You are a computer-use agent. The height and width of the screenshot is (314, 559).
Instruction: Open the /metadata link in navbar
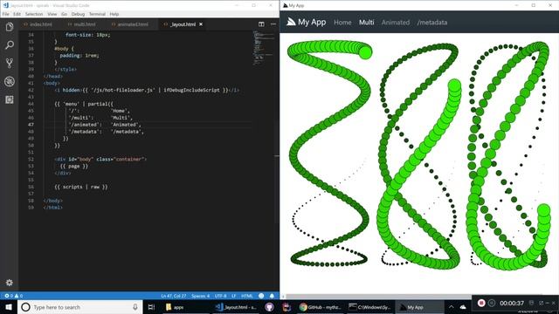pos(432,22)
